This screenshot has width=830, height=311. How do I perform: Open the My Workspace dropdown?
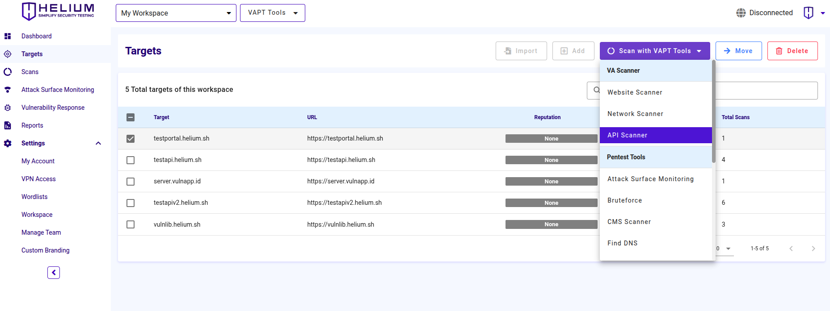[176, 13]
